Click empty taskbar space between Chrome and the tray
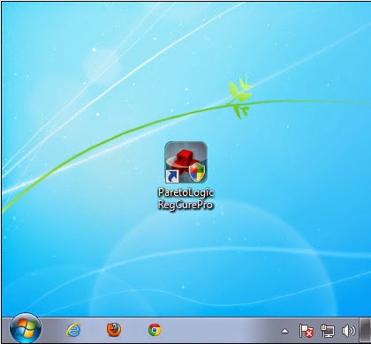 tap(221, 330)
